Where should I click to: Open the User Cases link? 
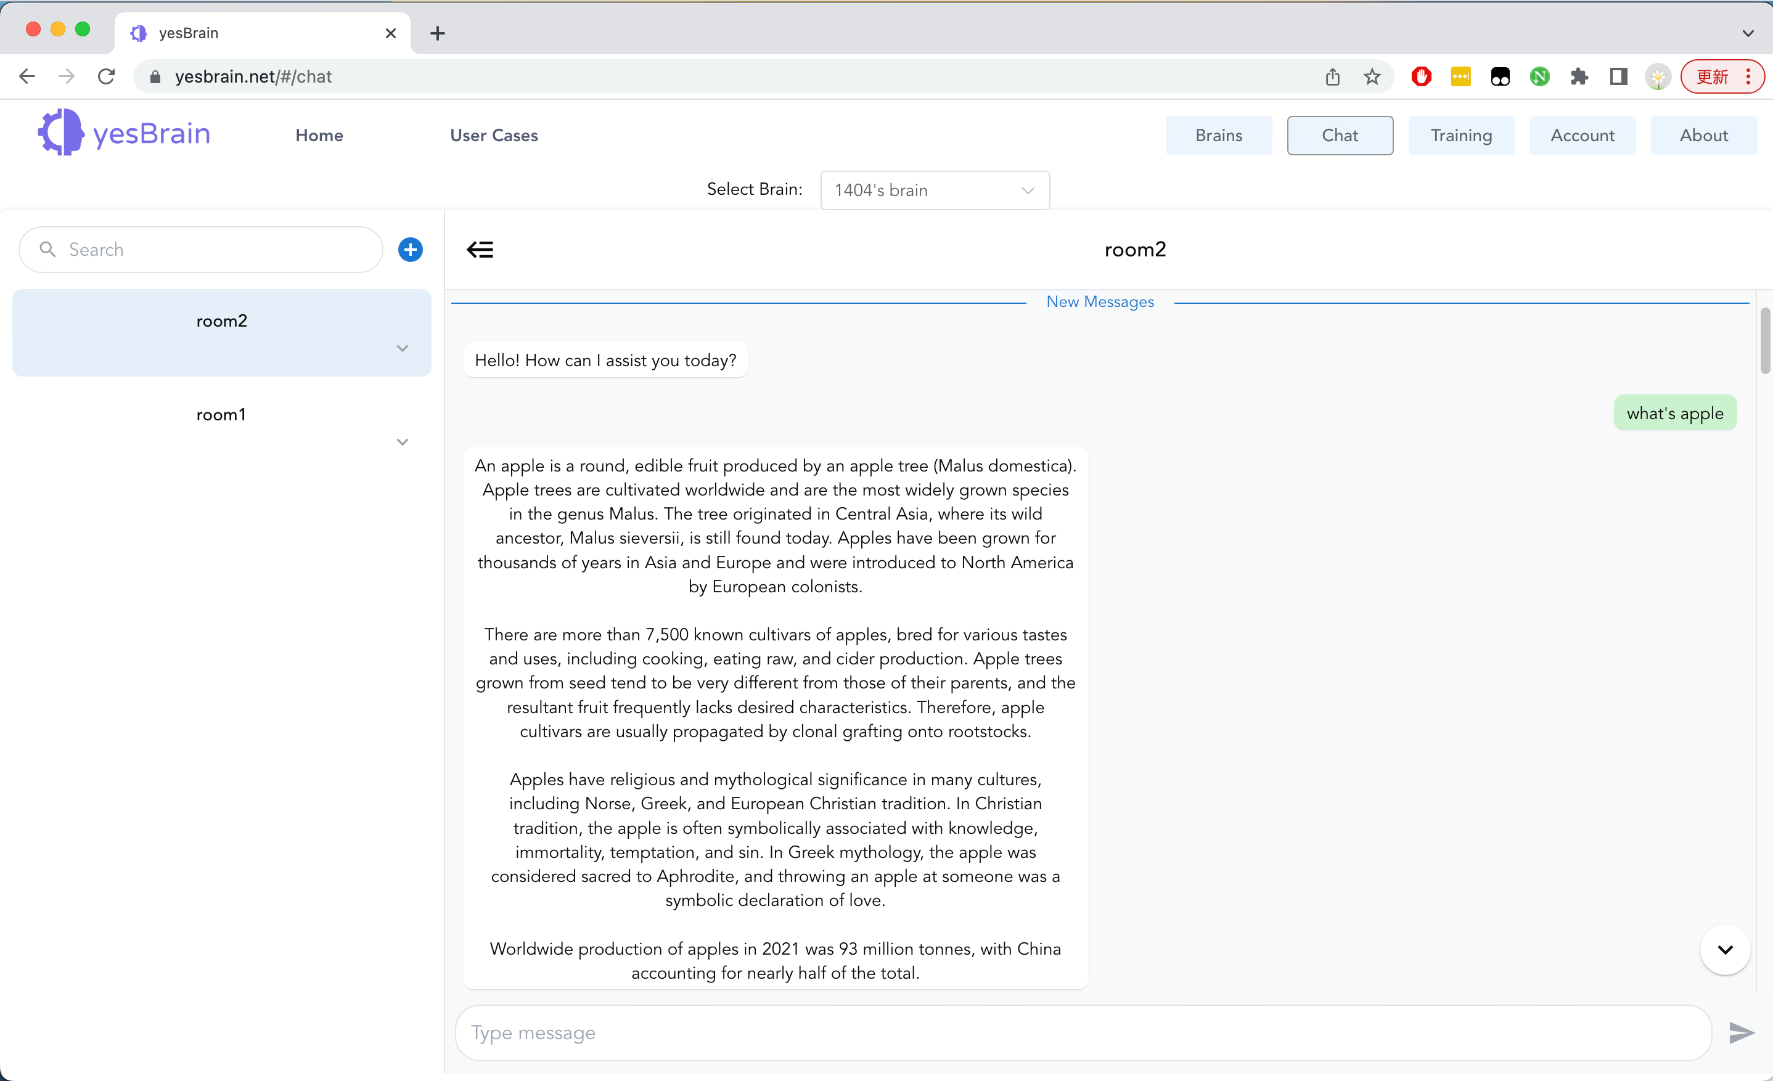tap(494, 135)
